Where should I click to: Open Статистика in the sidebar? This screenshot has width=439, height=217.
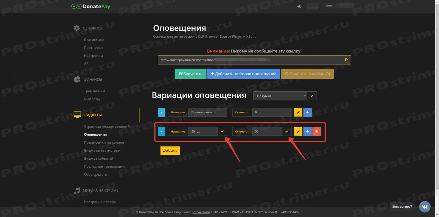pyautogui.click(x=94, y=40)
